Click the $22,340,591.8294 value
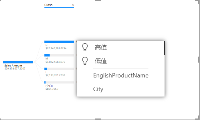Viewport: 201px width, 120px height. pyautogui.click(x=56, y=48)
